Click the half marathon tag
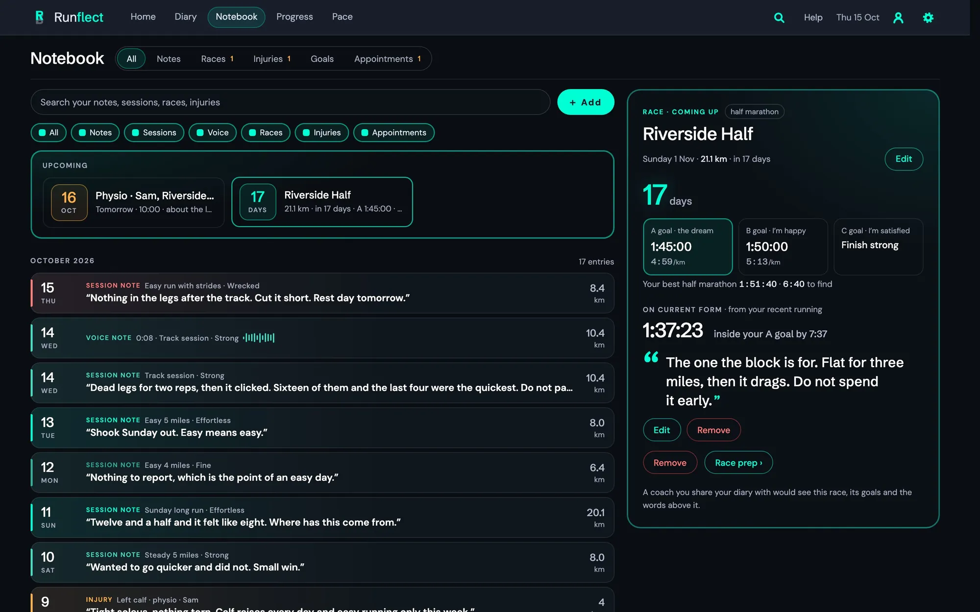The height and width of the screenshot is (612, 980). pos(754,112)
